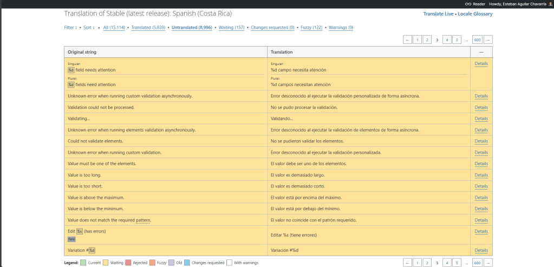Screen dimensions: 554x267
Task: Go to page 5 in bottom pagination
Action: pyautogui.click(x=457, y=263)
